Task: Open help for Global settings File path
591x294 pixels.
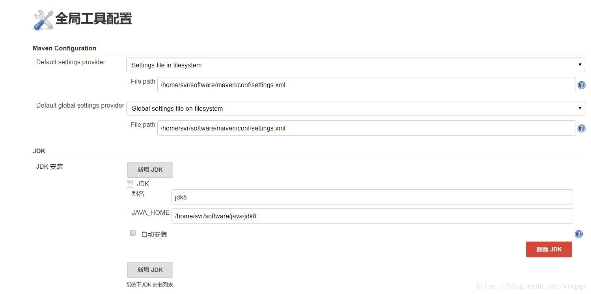Action: click(x=581, y=128)
